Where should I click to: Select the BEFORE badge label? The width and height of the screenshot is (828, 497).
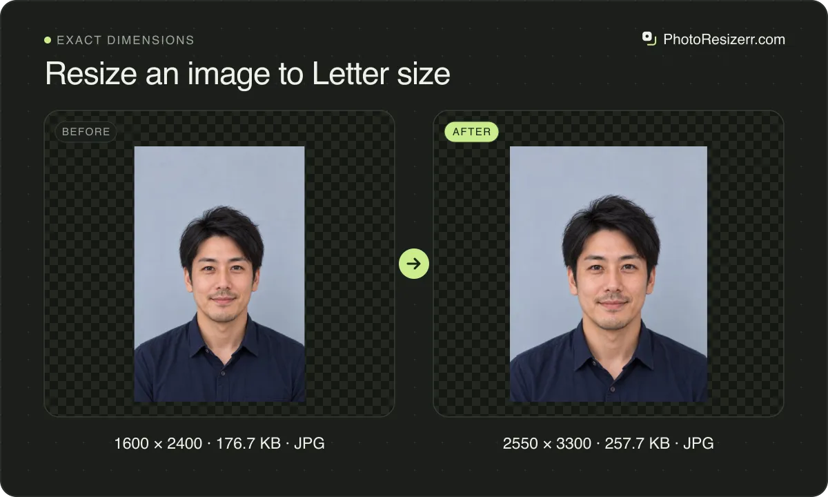[86, 132]
